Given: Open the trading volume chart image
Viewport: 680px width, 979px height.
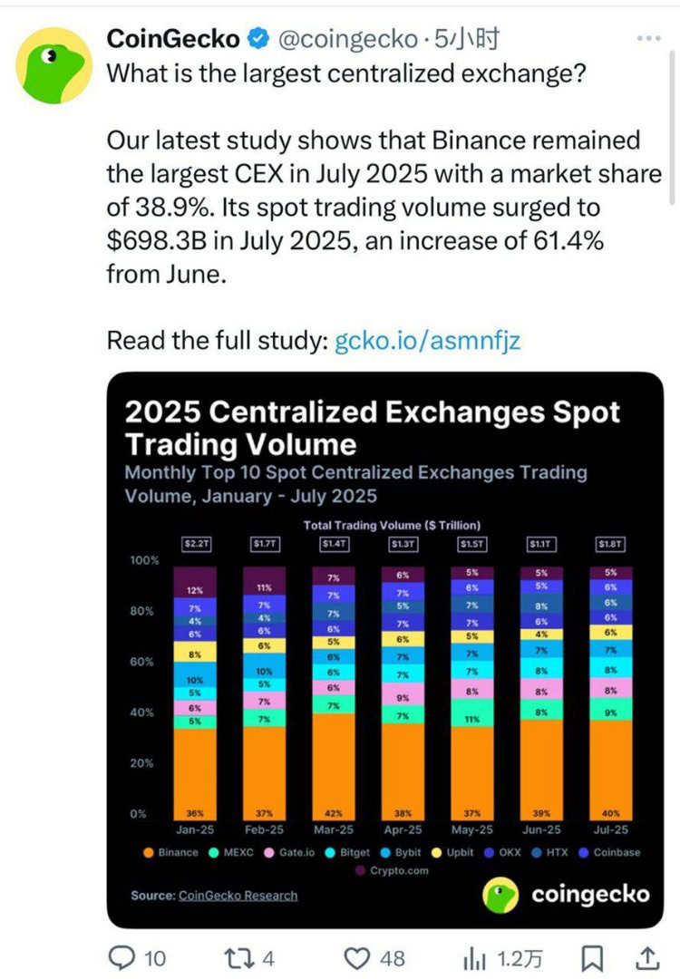Looking at the screenshot, I should tap(385, 649).
